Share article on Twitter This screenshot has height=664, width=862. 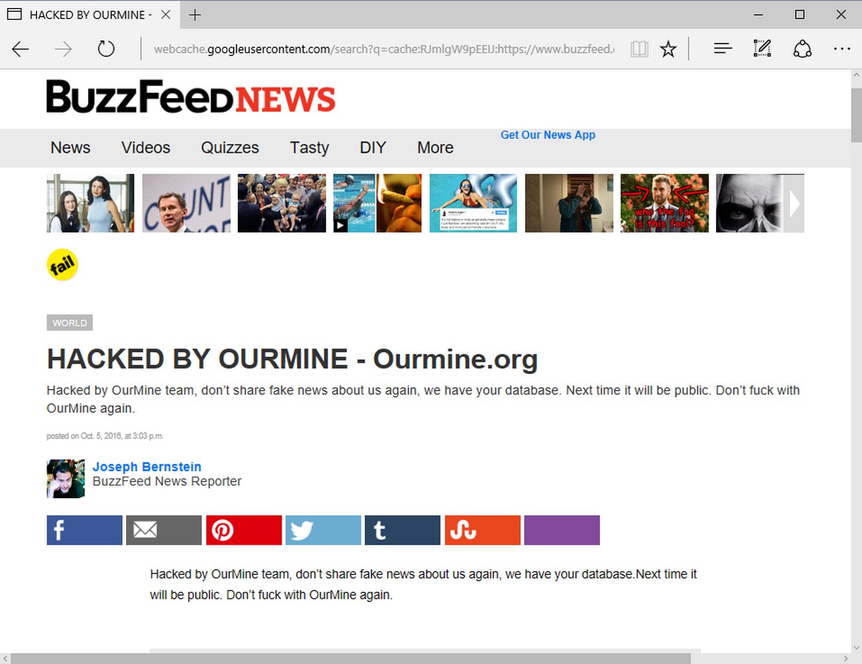pos(323,530)
